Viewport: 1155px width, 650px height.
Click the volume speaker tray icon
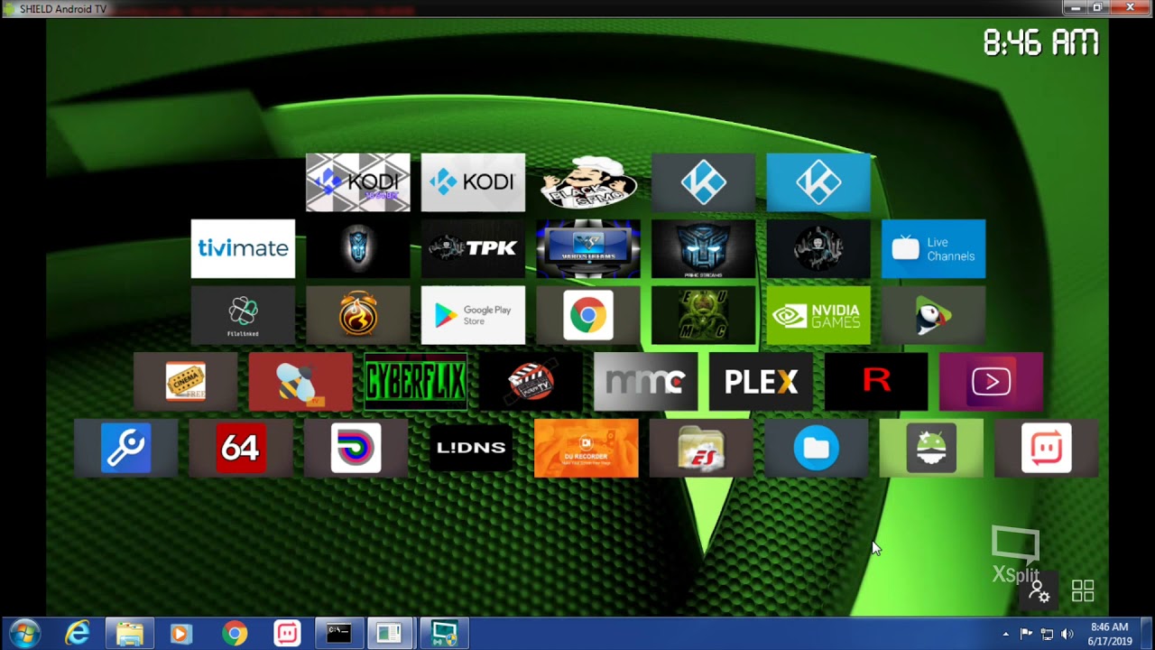1067,634
